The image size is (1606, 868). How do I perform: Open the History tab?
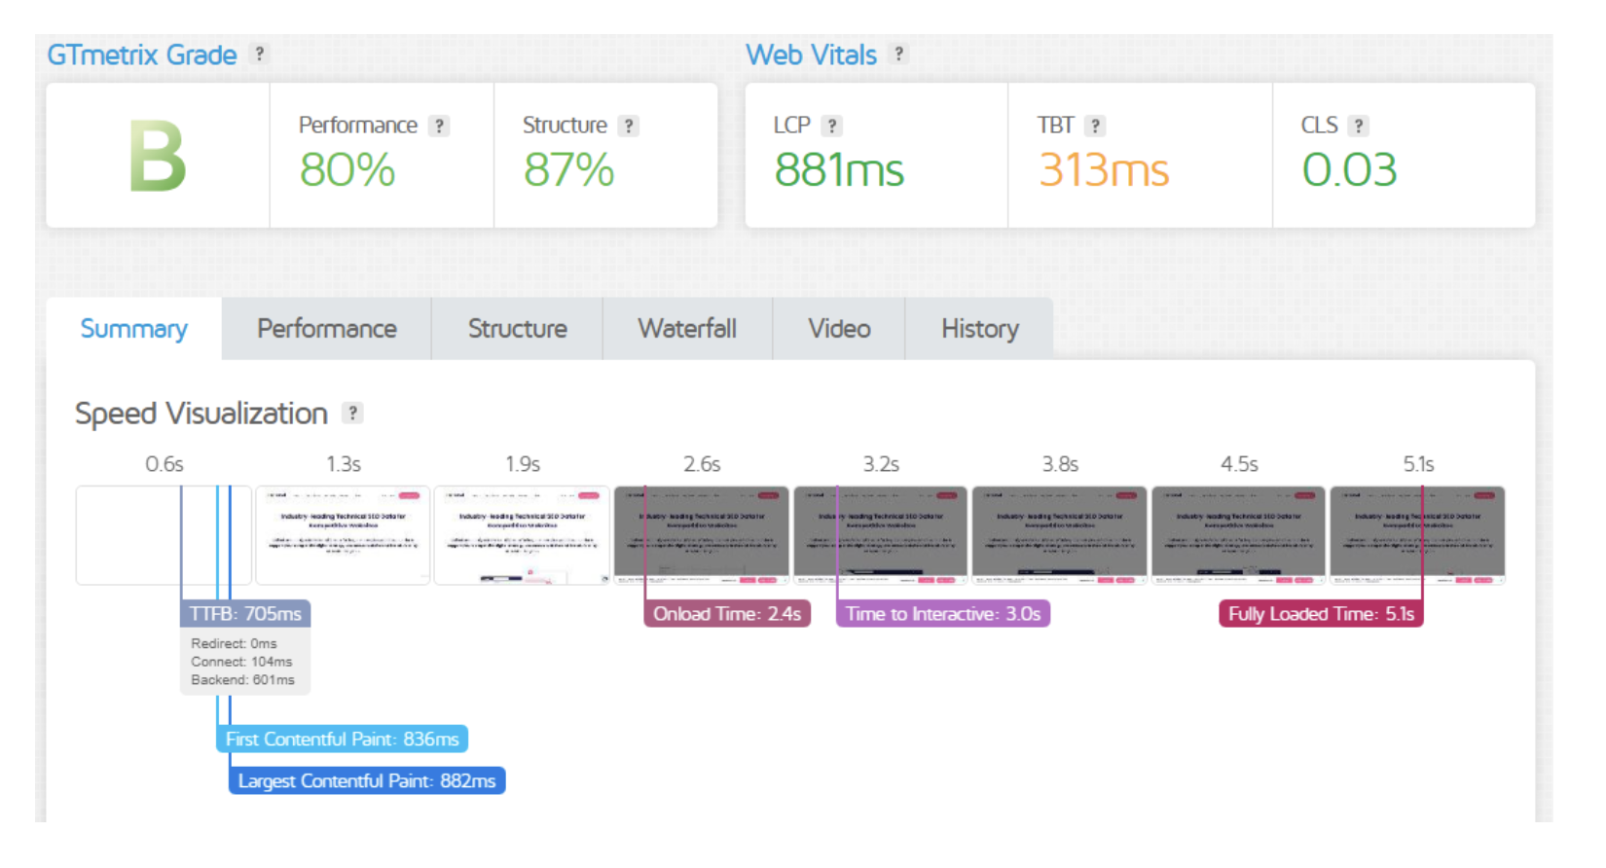coord(979,329)
